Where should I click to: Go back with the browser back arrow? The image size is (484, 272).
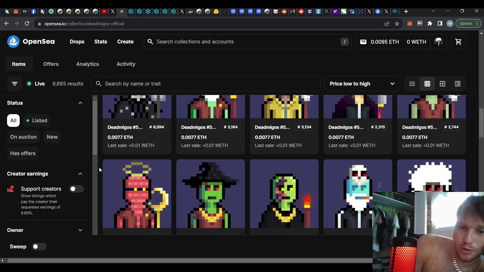(x=7, y=23)
